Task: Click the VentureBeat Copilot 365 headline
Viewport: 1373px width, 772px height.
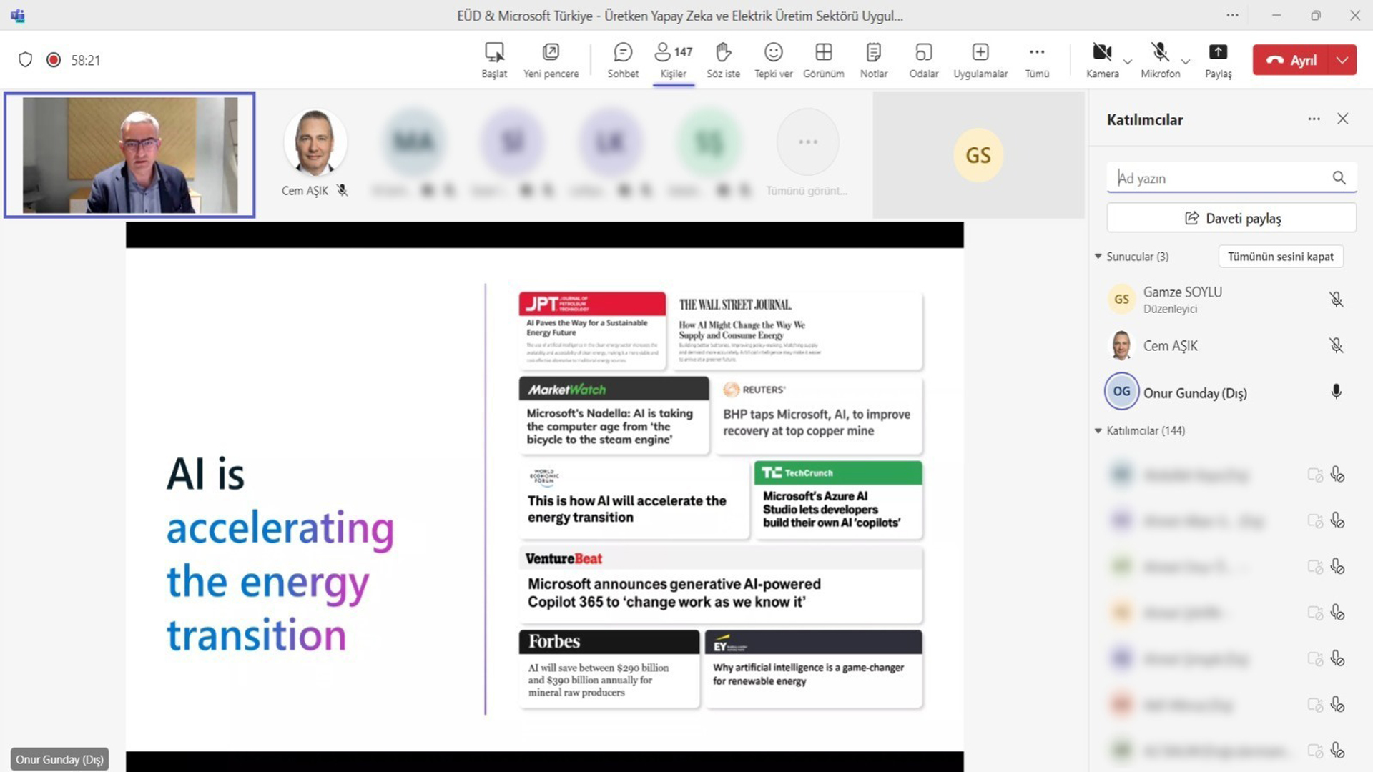Action: 674,593
